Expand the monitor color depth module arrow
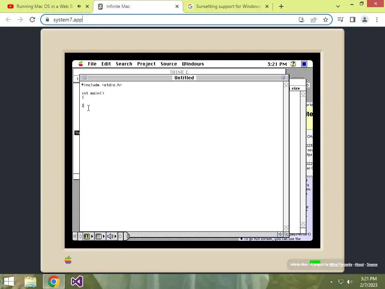 [x=92, y=236]
